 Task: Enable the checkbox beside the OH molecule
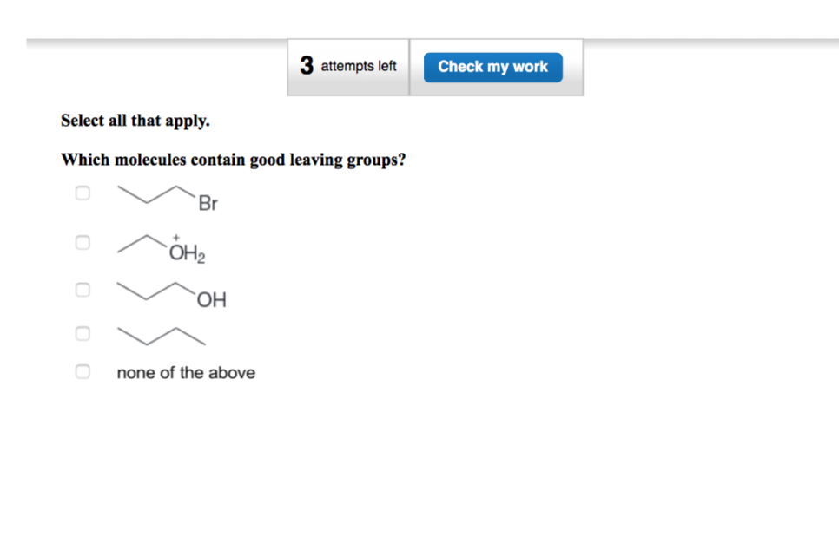point(83,290)
